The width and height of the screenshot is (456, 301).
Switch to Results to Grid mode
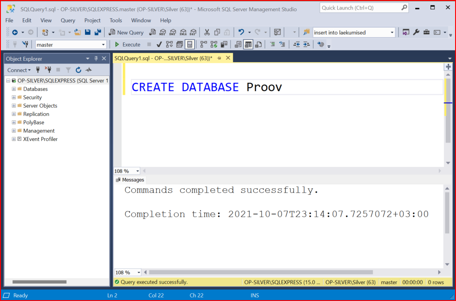248,44
